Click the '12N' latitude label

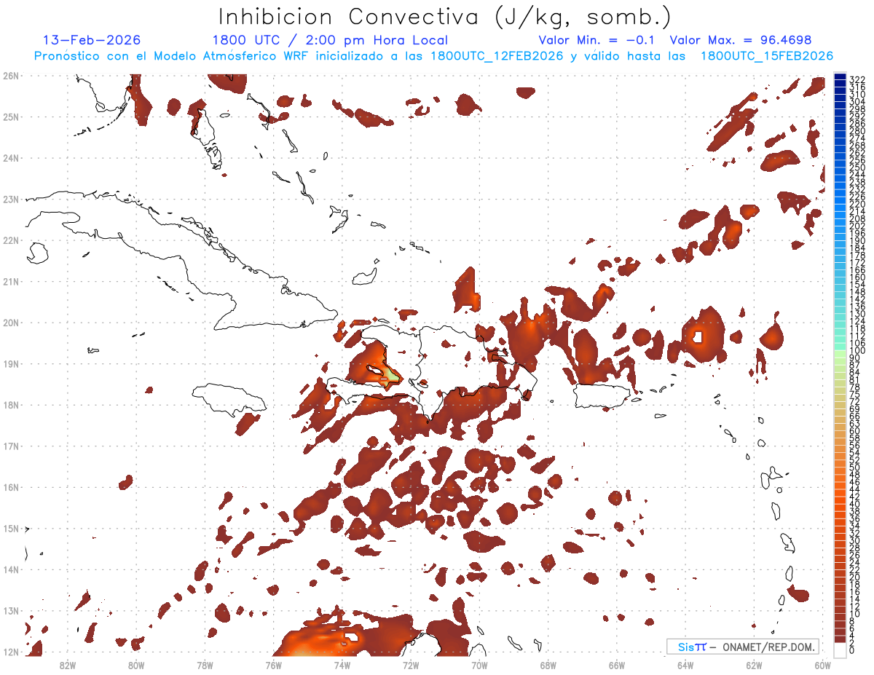click(10, 652)
